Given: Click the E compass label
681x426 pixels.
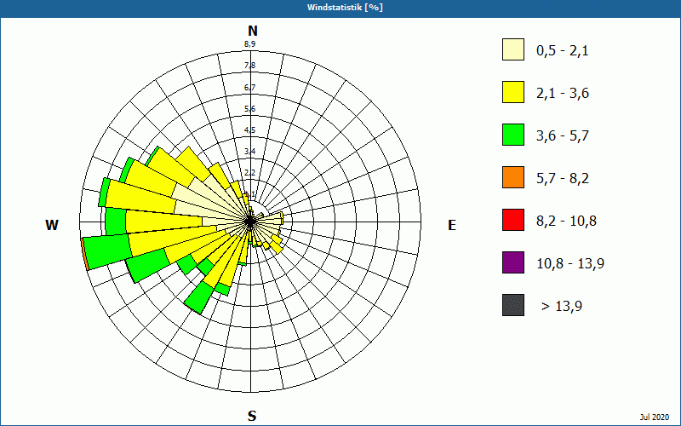Looking at the screenshot, I should [x=452, y=225].
